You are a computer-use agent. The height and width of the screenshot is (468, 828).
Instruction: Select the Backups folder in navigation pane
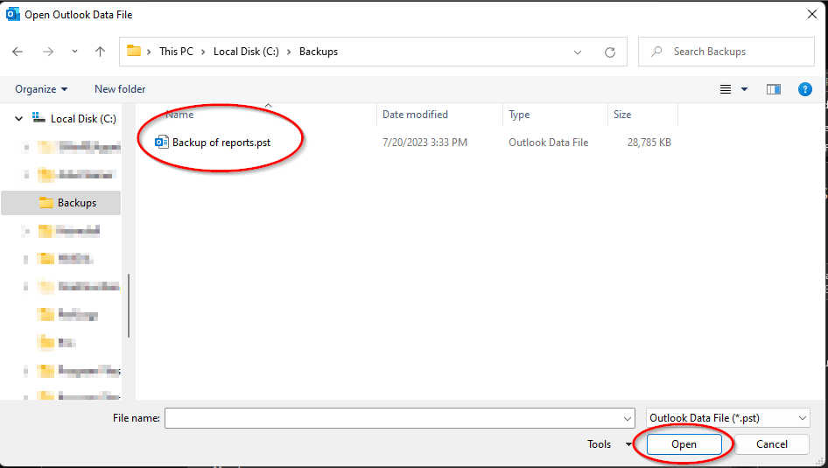click(x=61, y=203)
